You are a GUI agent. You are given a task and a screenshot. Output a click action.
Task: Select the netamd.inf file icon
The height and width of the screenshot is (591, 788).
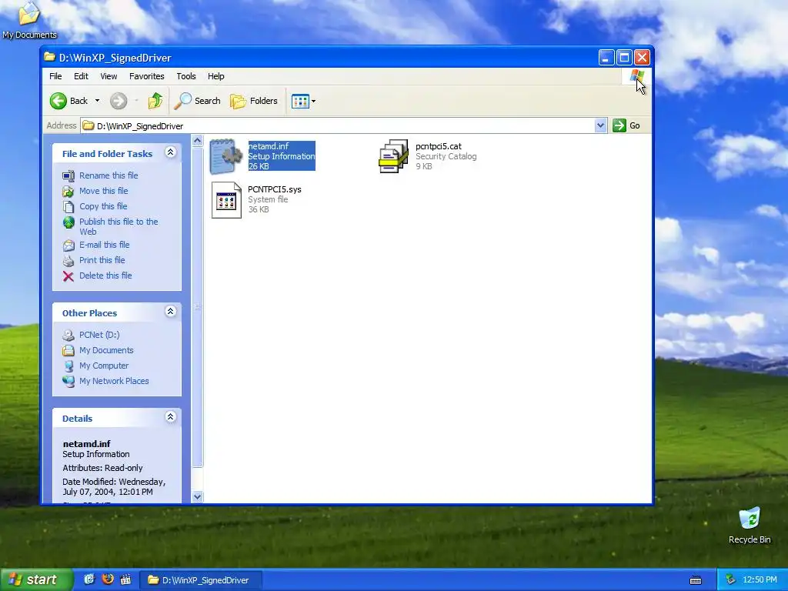click(x=225, y=156)
